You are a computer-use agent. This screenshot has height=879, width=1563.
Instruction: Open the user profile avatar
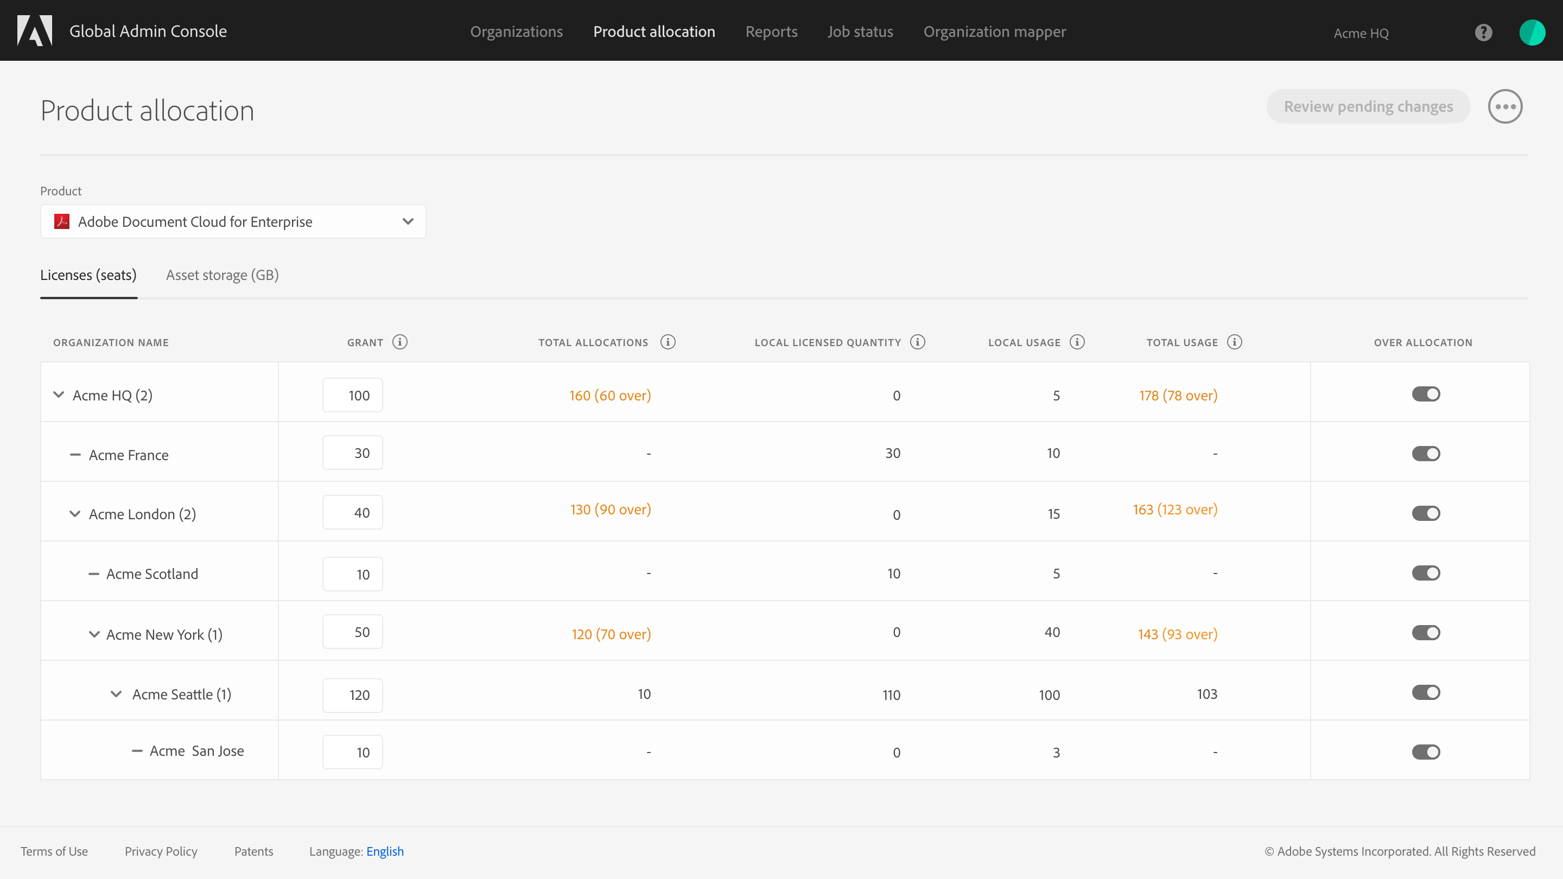(x=1532, y=32)
